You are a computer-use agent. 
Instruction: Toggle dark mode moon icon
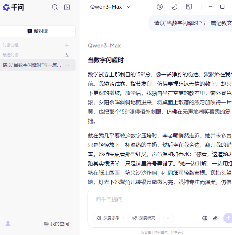[174, 7]
